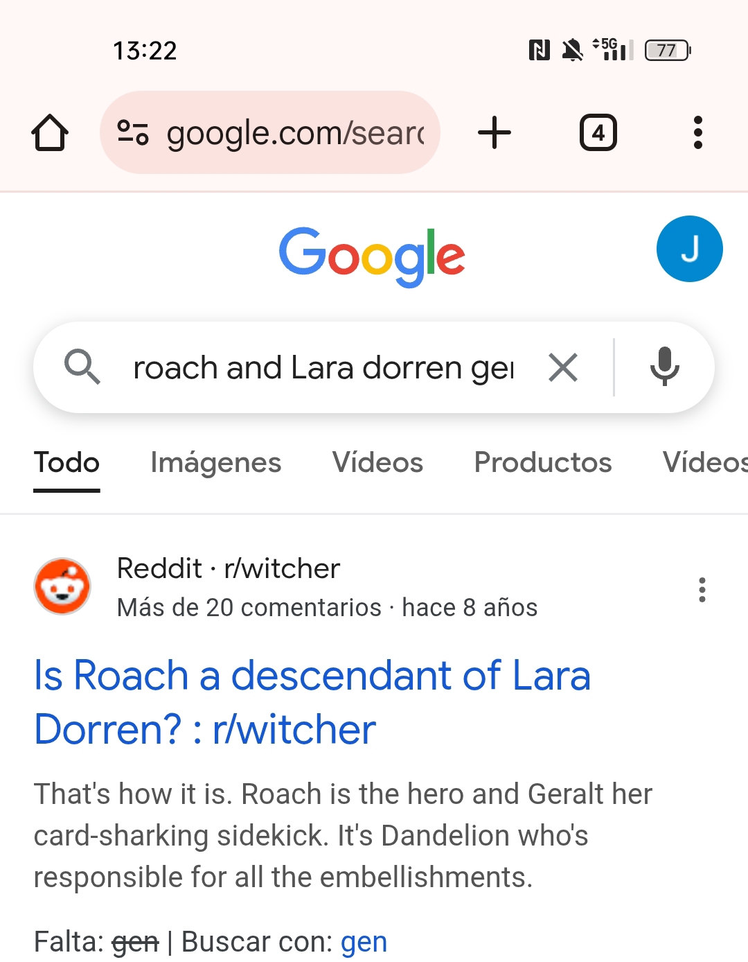This screenshot has width=748, height=962.
Task: Open the account avatar labeled J
Action: [x=689, y=249]
